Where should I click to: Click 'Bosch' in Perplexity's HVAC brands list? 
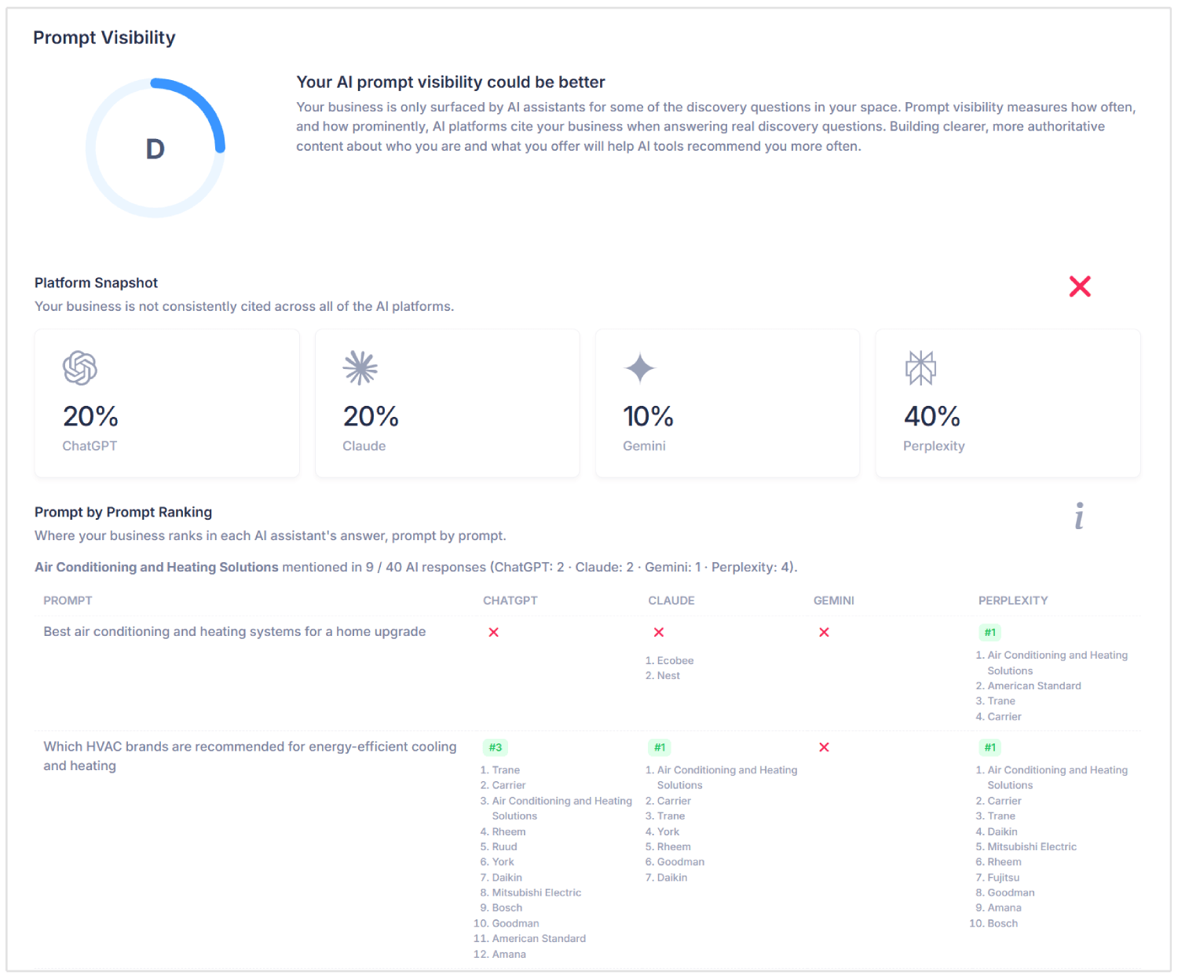[1003, 924]
